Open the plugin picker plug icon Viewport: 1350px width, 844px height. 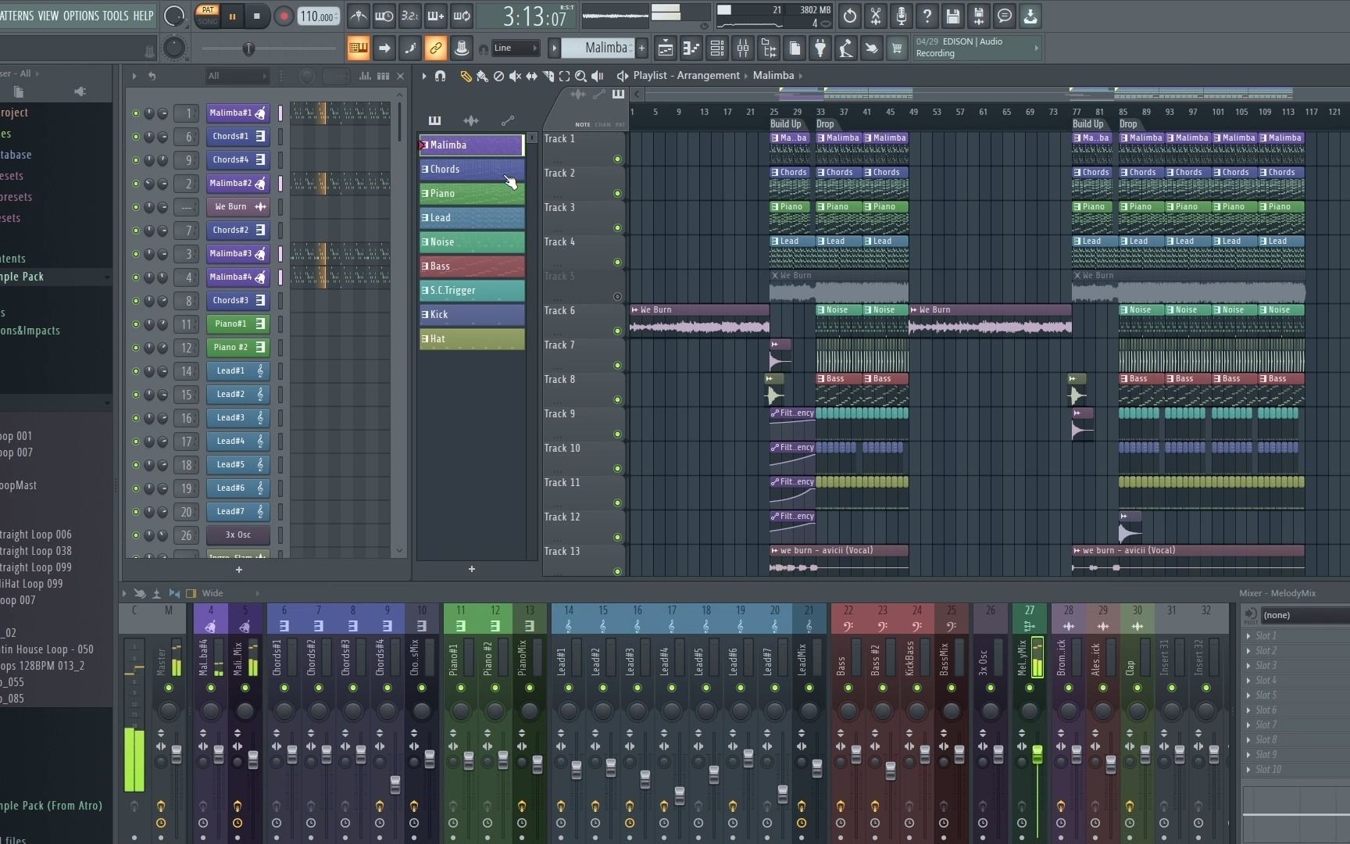pyautogui.click(x=820, y=48)
